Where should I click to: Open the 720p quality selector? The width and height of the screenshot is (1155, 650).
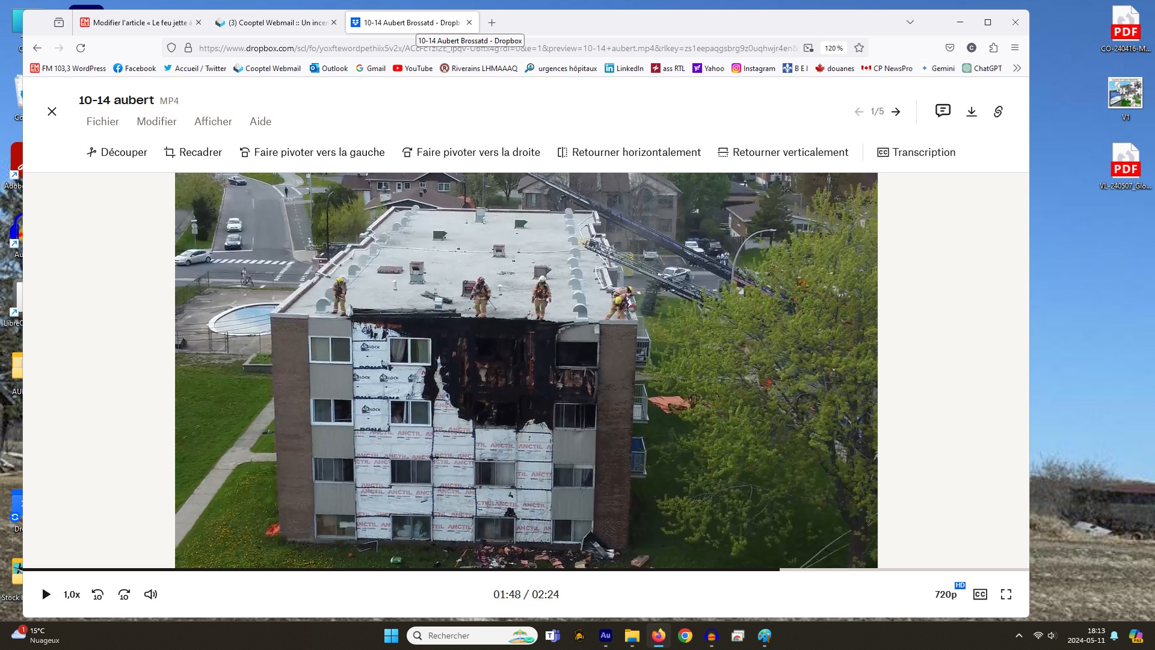(x=946, y=595)
